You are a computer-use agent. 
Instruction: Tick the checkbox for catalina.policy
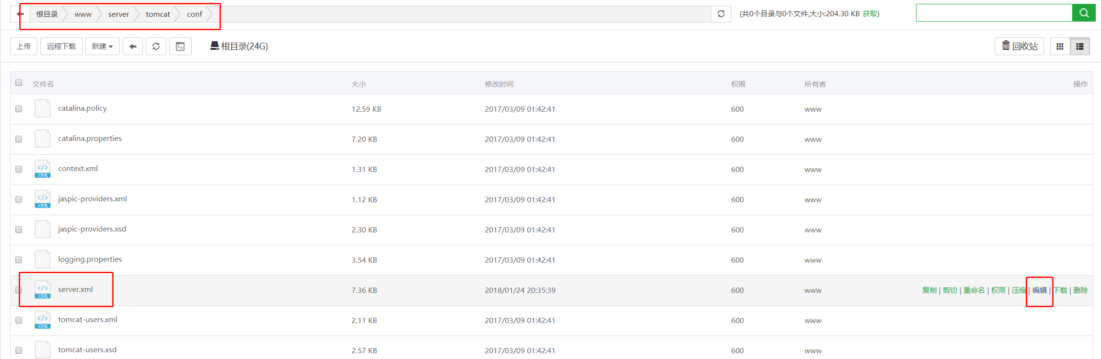coord(19,109)
